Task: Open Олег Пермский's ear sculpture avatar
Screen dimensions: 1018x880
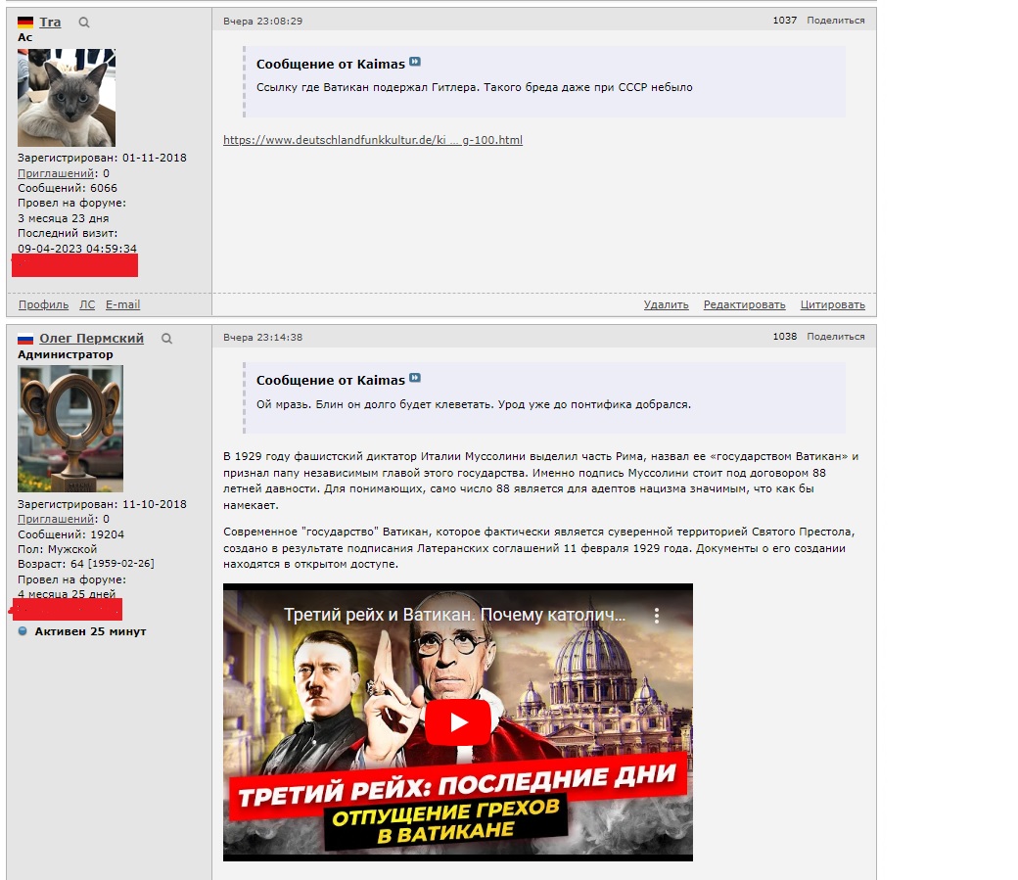Action: point(70,429)
